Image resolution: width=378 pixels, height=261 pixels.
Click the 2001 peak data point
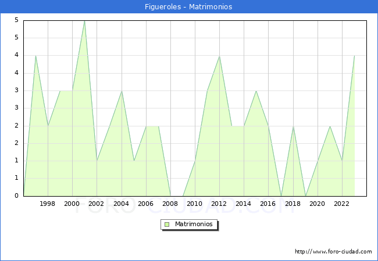pyautogui.click(x=84, y=21)
